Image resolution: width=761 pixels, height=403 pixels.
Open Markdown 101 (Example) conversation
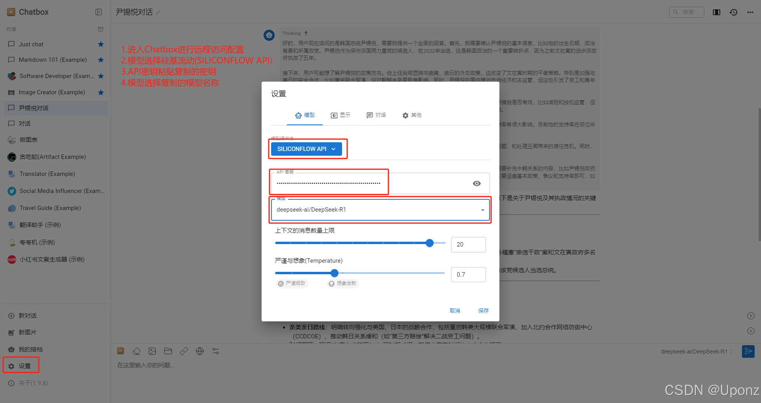(x=56, y=60)
